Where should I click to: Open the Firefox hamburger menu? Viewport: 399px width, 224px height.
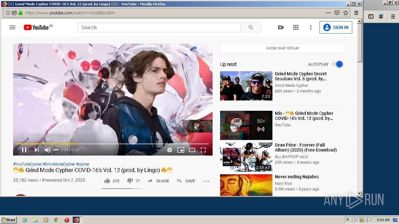point(356,13)
